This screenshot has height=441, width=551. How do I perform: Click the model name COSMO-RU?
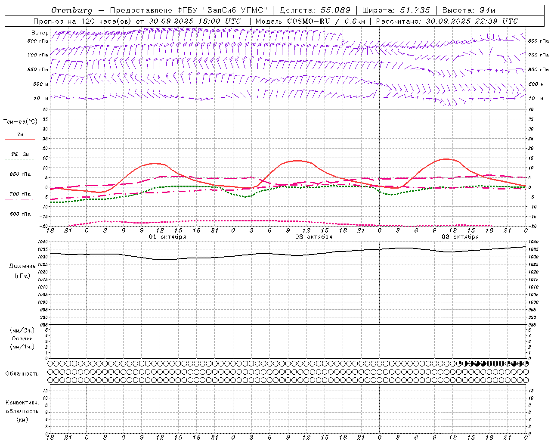(x=308, y=21)
